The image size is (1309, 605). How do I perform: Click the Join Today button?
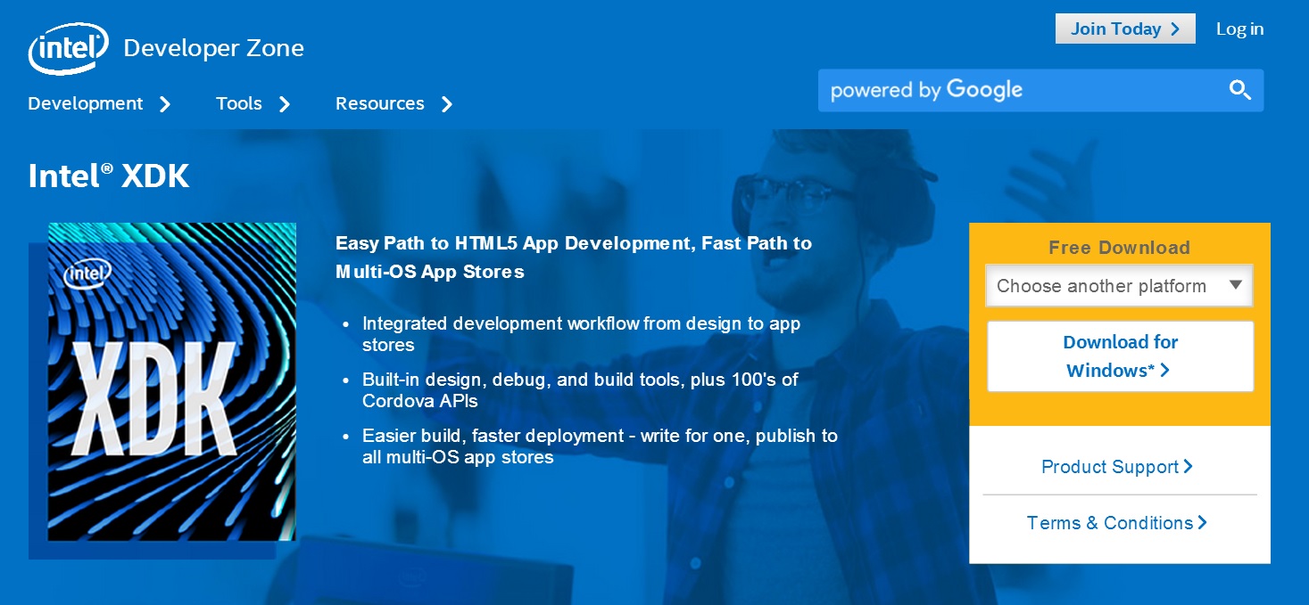click(1125, 29)
